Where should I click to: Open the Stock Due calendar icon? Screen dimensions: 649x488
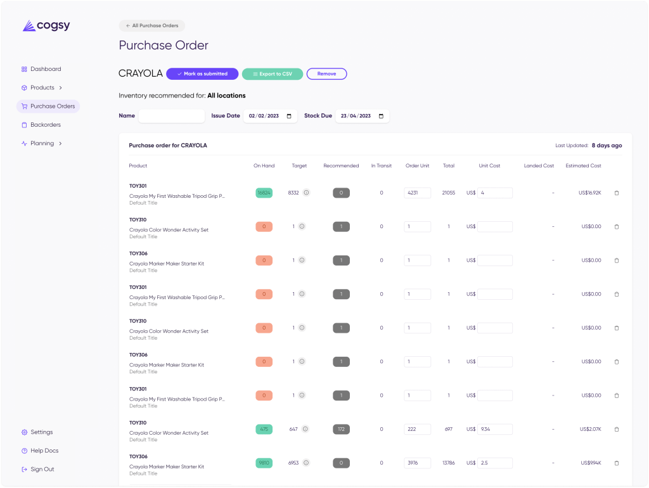tap(381, 116)
